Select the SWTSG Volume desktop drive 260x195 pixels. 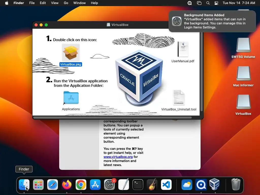coord(243,45)
